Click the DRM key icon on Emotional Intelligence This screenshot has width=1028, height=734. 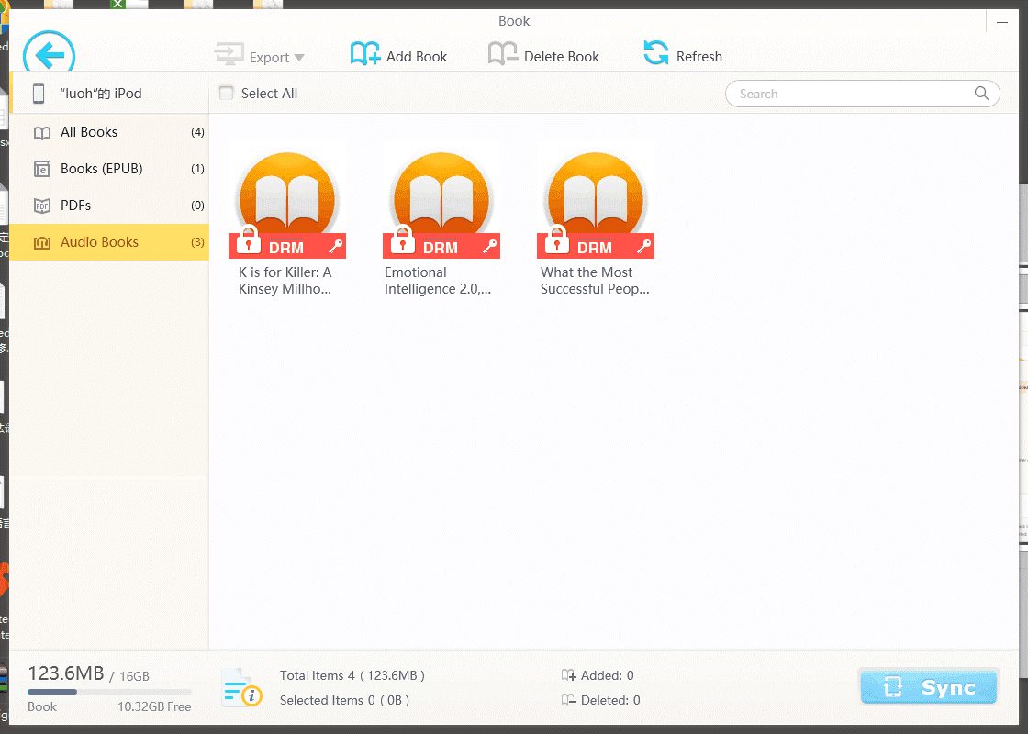pos(490,247)
